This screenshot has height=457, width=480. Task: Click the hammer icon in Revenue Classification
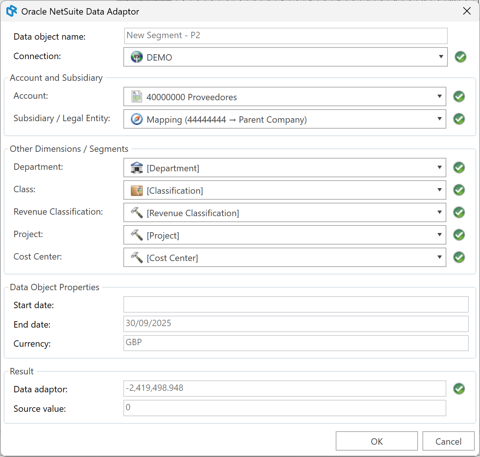pyautogui.click(x=137, y=213)
